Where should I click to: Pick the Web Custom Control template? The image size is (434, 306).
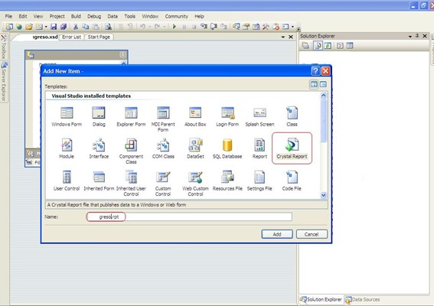coord(195,184)
